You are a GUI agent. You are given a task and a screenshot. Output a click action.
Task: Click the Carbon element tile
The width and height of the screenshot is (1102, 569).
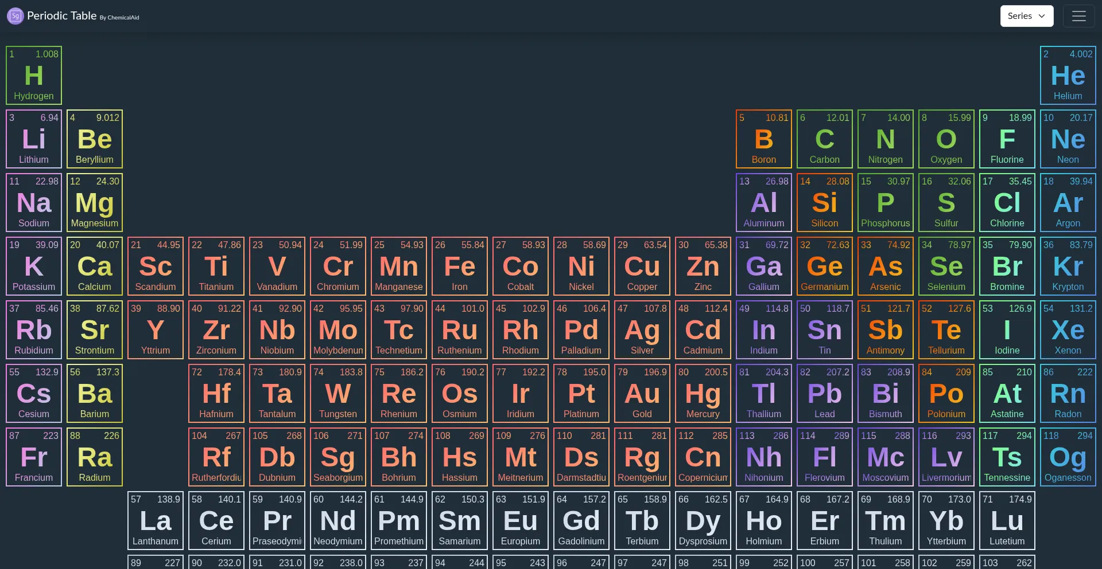(x=824, y=139)
